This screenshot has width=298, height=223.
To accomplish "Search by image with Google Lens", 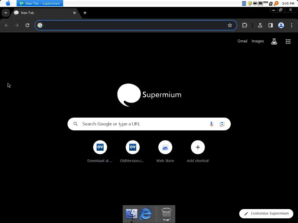I will click(222, 124).
